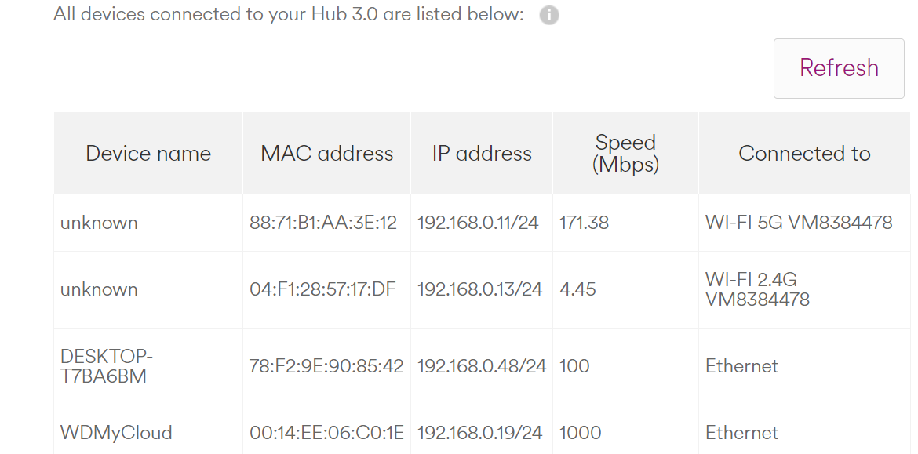
Task: Click IP address 192.168.0.19/24
Action: [479, 433]
